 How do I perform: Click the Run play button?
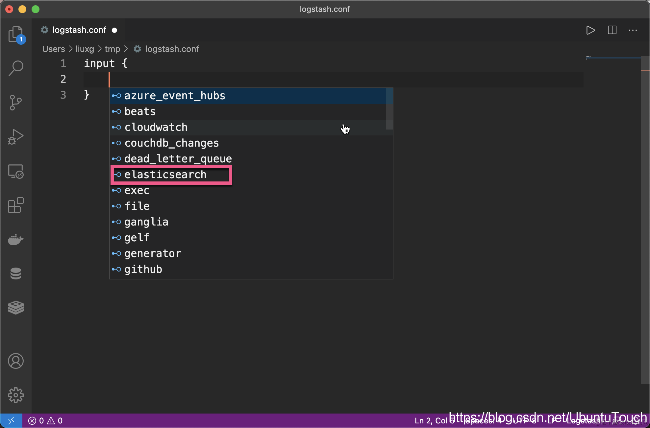coord(590,30)
